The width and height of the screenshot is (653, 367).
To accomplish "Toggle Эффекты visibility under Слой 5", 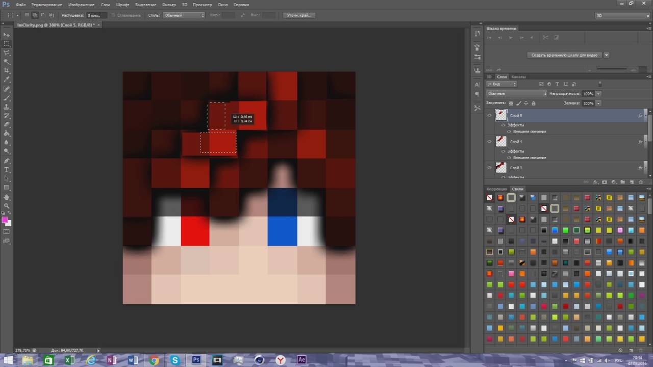I will [504, 125].
